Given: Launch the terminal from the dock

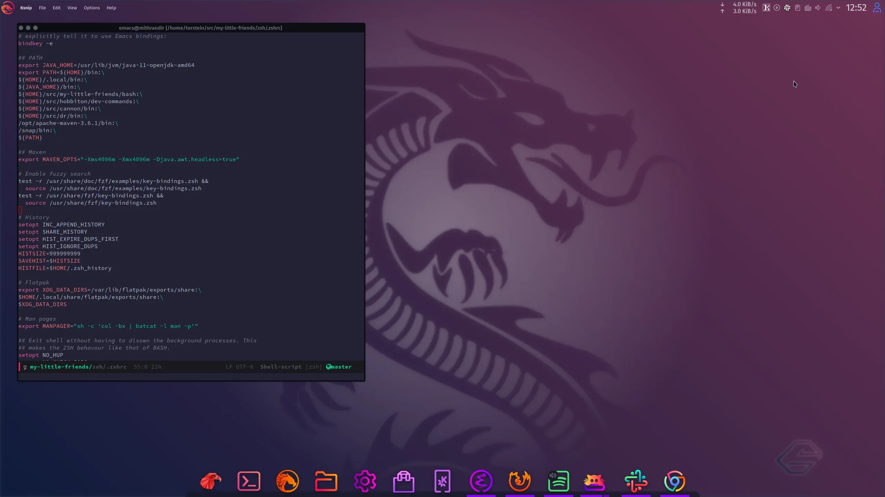Looking at the screenshot, I should click(x=249, y=481).
